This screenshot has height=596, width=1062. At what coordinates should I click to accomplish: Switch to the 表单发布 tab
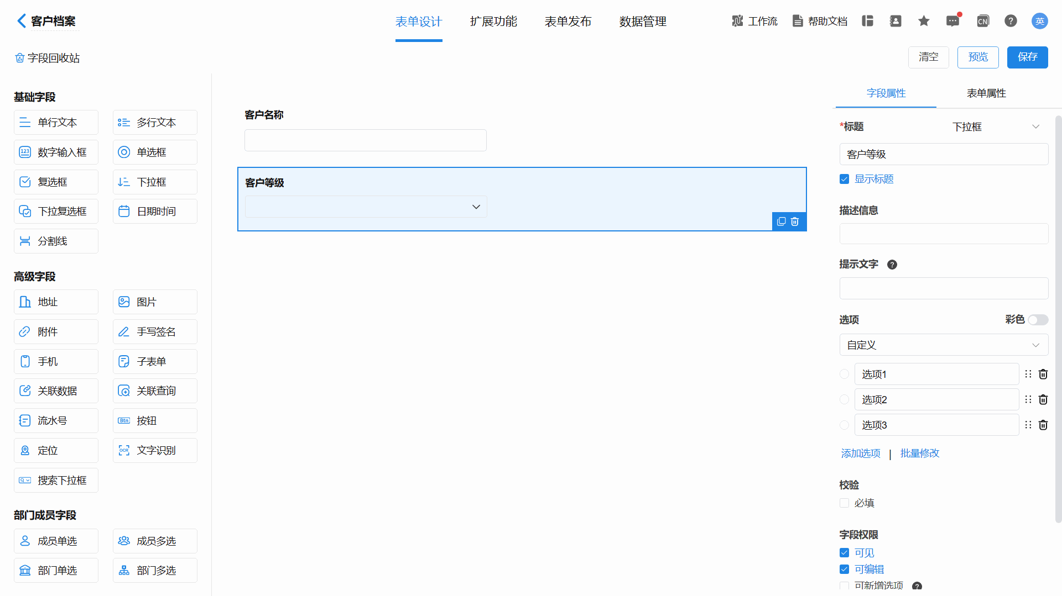[x=568, y=22]
